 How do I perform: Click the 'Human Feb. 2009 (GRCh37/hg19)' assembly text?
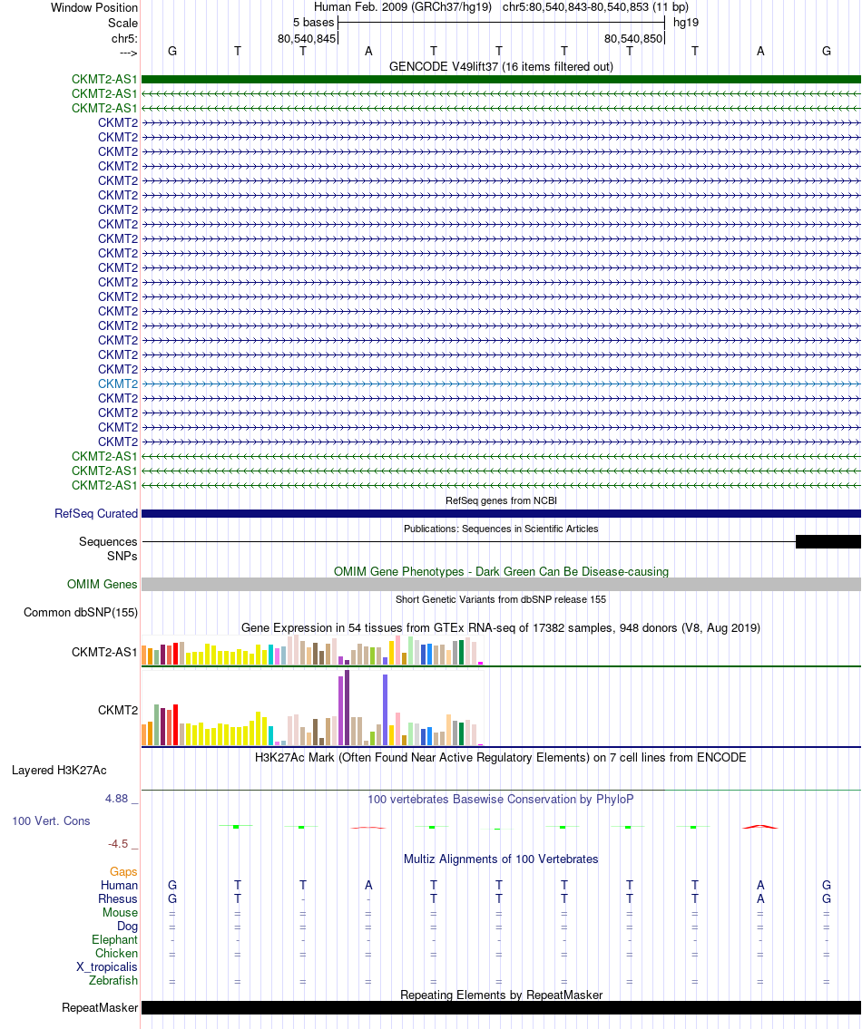tap(403, 7)
